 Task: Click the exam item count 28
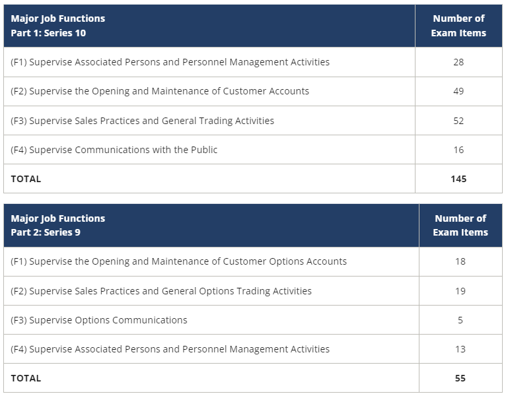[x=458, y=62]
